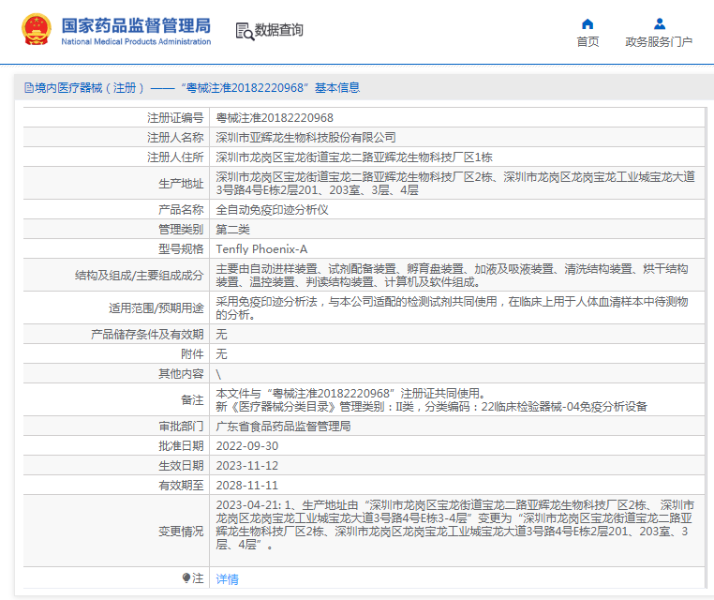Click the 生效日期 label
Viewport: 714px width, 600px height.
point(181,466)
